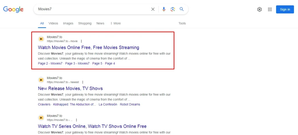Switch to the Shopping tab
The image size is (298, 135).
click(x=85, y=23)
